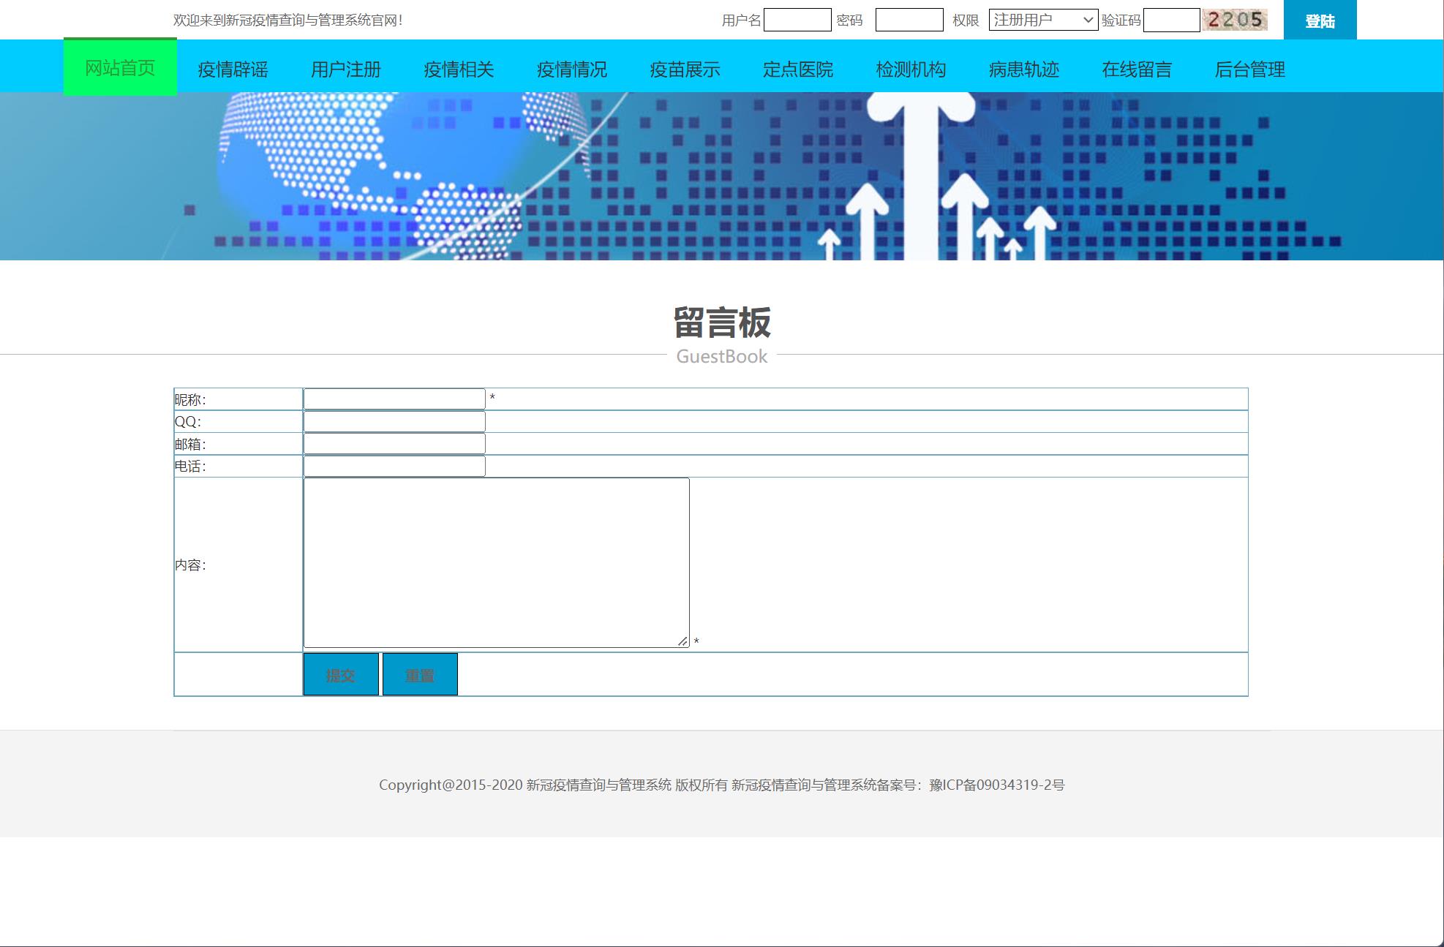Navigate to 用户注册 registration page
The width and height of the screenshot is (1444, 947).
click(346, 69)
